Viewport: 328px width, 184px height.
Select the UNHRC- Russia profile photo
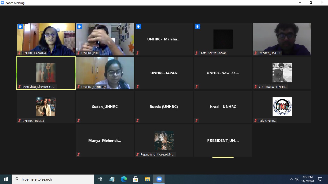pos(46,107)
